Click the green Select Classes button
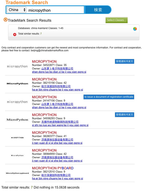 [x=117, y=20]
